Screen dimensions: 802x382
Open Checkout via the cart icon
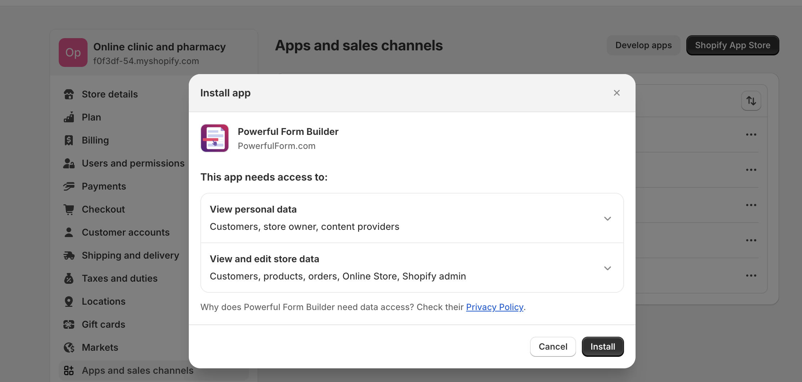click(x=69, y=209)
